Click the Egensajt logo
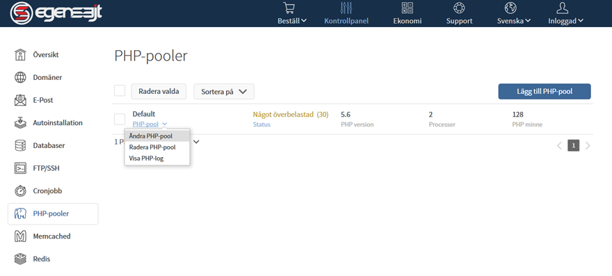The height and width of the screenshot is (276, 612). pyautogui.click(x=56, y=13)
